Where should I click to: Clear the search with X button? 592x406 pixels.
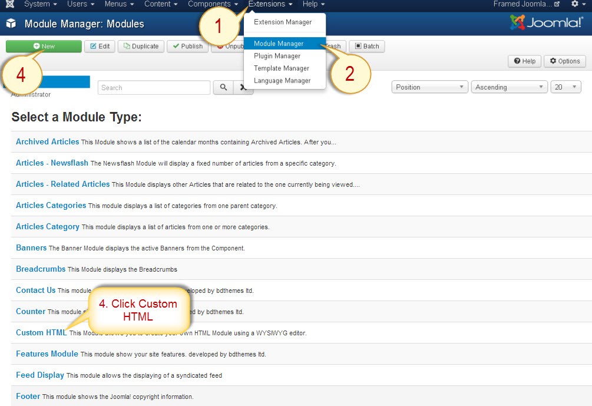[243, 87]
